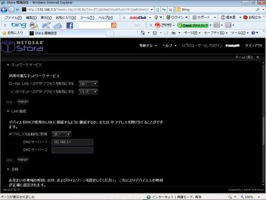Click the お役立ち toolbar button

252,18
